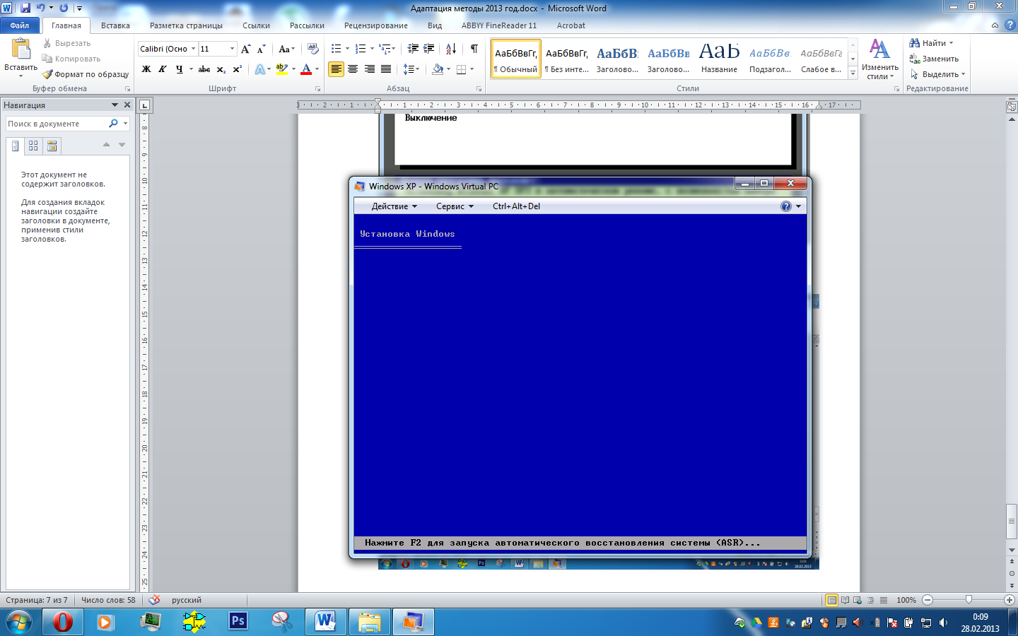Viewport: 1018px width, 636px height.
Task: Toggle subscript formatting
Action: click(221, 69)
